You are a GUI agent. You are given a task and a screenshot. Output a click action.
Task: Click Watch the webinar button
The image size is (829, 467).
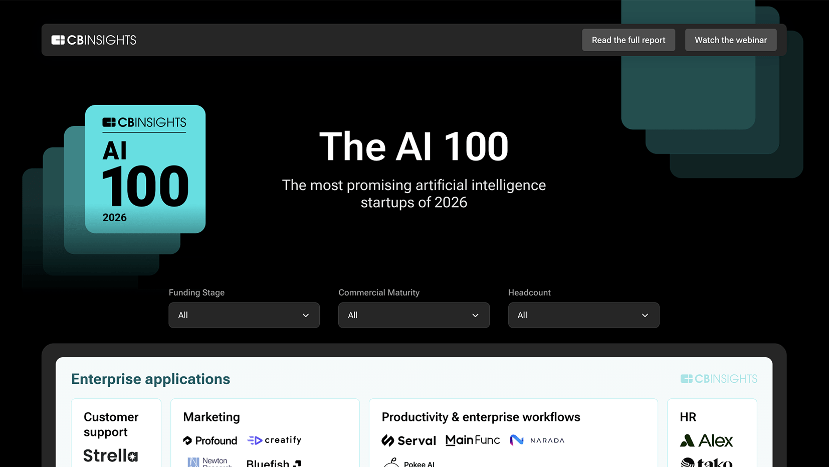pyautogui.click(x=731, y=40)
